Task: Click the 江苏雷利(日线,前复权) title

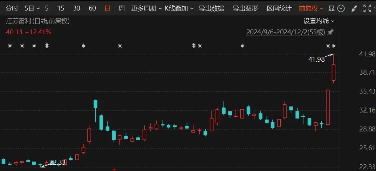Action: 37,21
